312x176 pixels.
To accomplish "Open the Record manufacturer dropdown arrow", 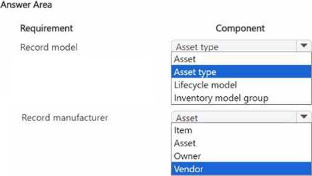I will (304, 117).
